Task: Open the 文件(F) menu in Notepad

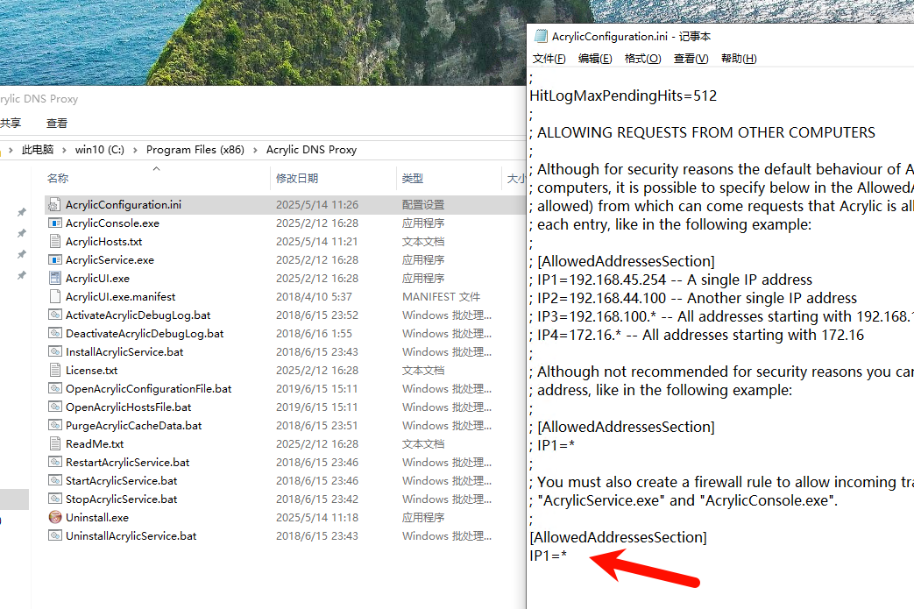Action: 549,59
